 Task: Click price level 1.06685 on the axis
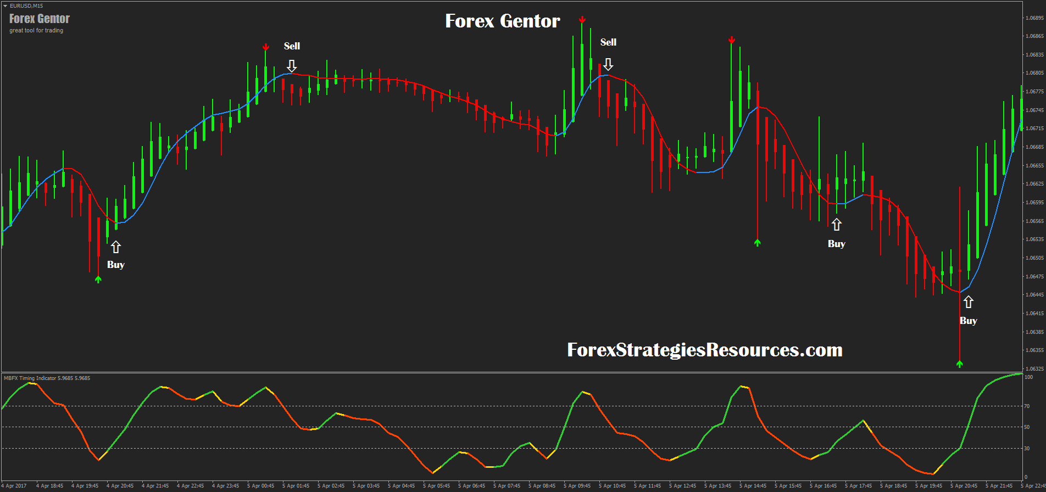coord(1034,147)
